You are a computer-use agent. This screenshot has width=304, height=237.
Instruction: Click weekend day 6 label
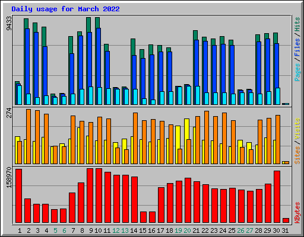pos(64,230)
